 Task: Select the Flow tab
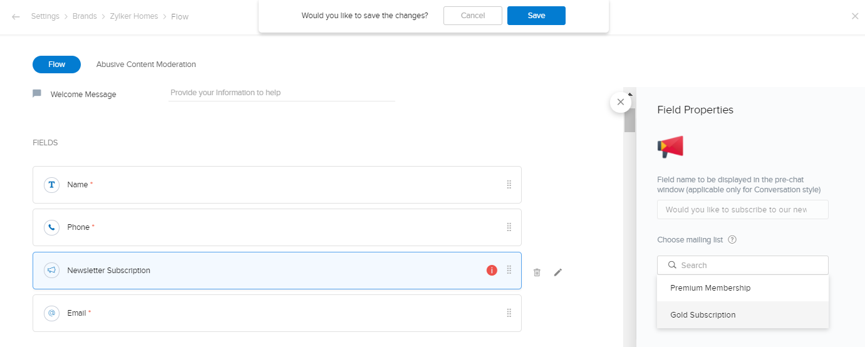tap(56, 65)
